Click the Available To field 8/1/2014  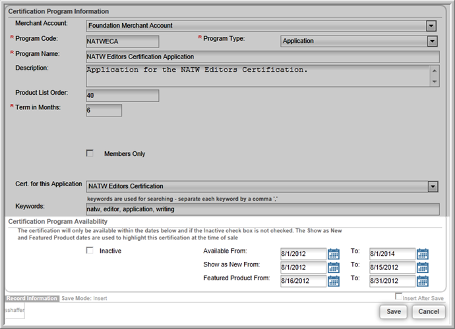392,254
